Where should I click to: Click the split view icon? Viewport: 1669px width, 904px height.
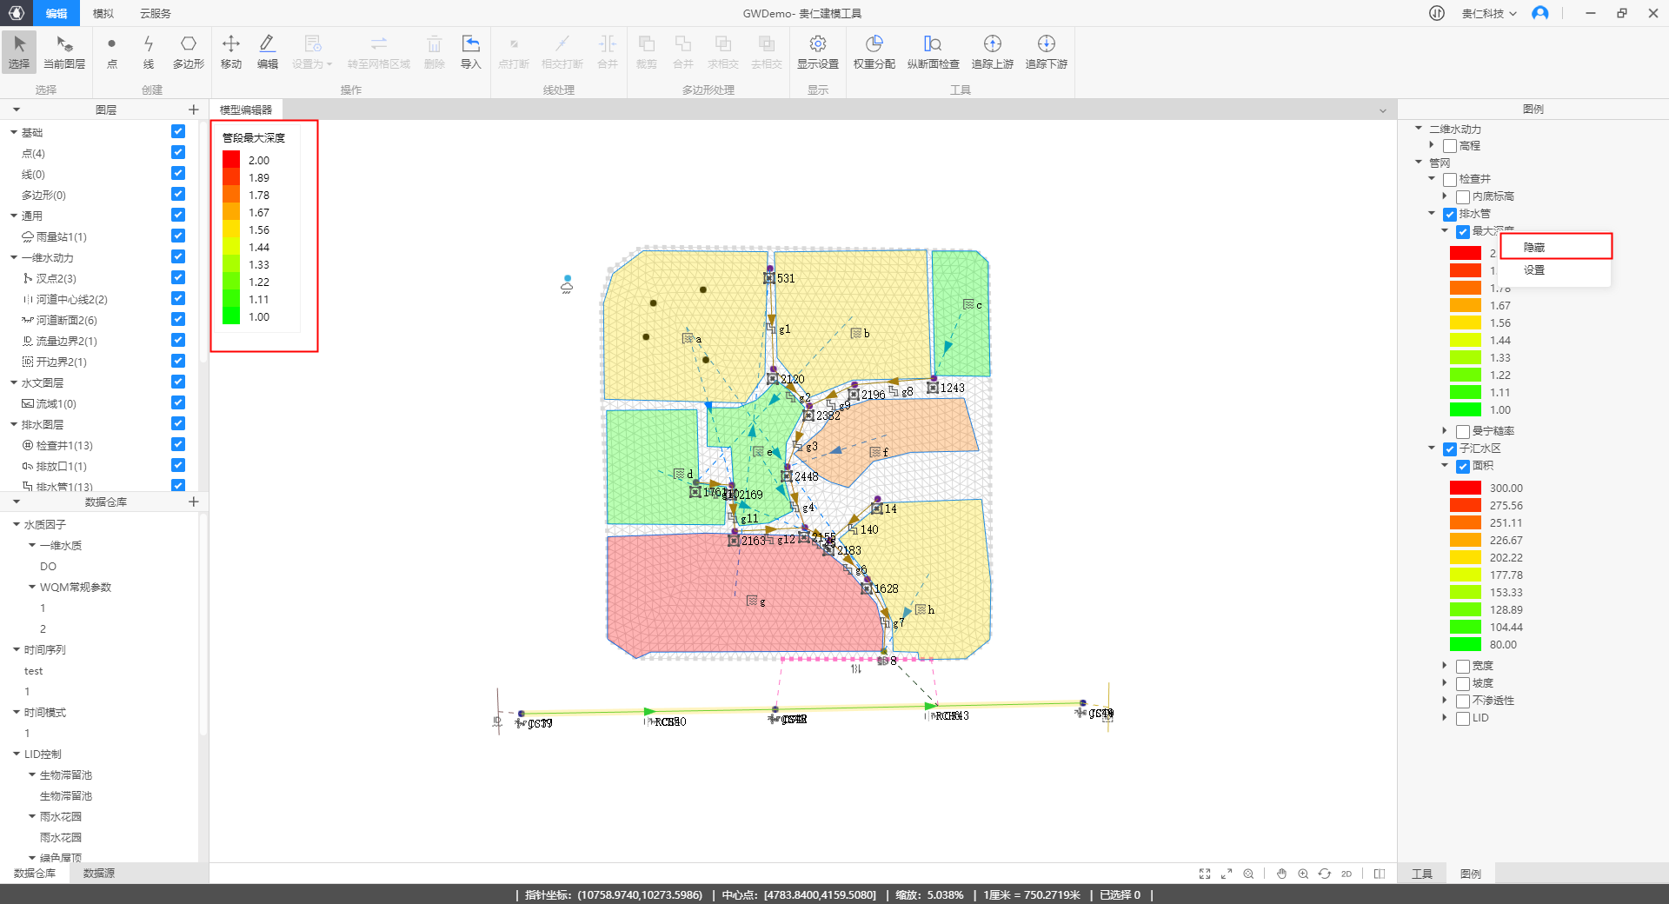(x=1380, y=874)
